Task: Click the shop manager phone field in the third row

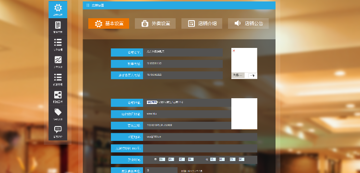Action: click(183, 75)
